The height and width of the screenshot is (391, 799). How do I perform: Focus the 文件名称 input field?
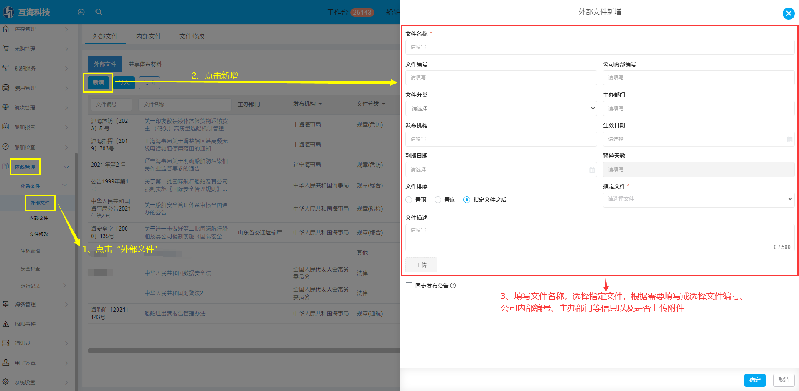point(600,47)
